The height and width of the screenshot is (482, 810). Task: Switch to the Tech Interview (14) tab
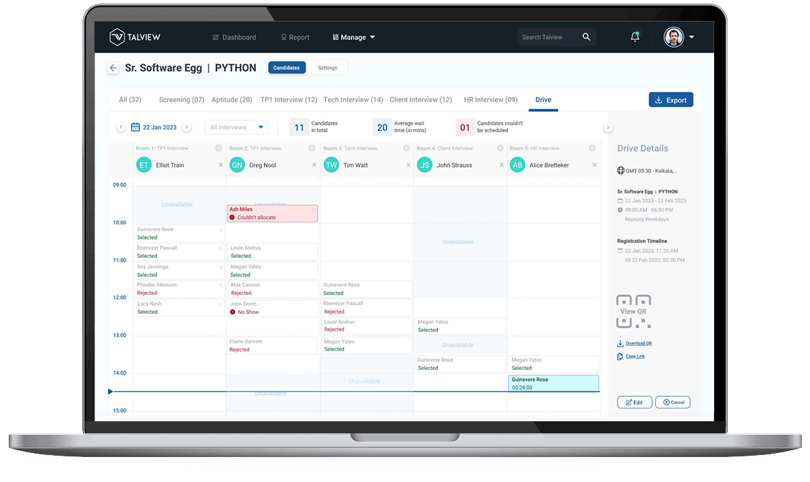pyautogui.click(x=353, y=99)
